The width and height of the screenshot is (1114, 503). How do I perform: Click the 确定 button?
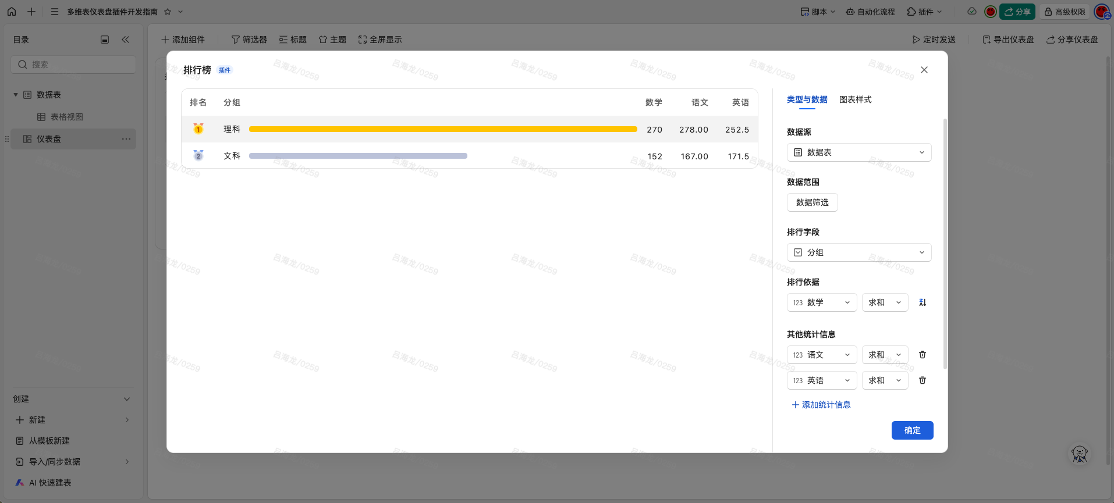pos(912,430)
